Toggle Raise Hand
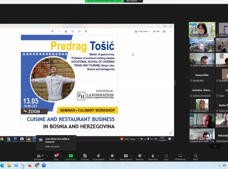 tap(153, 157)
